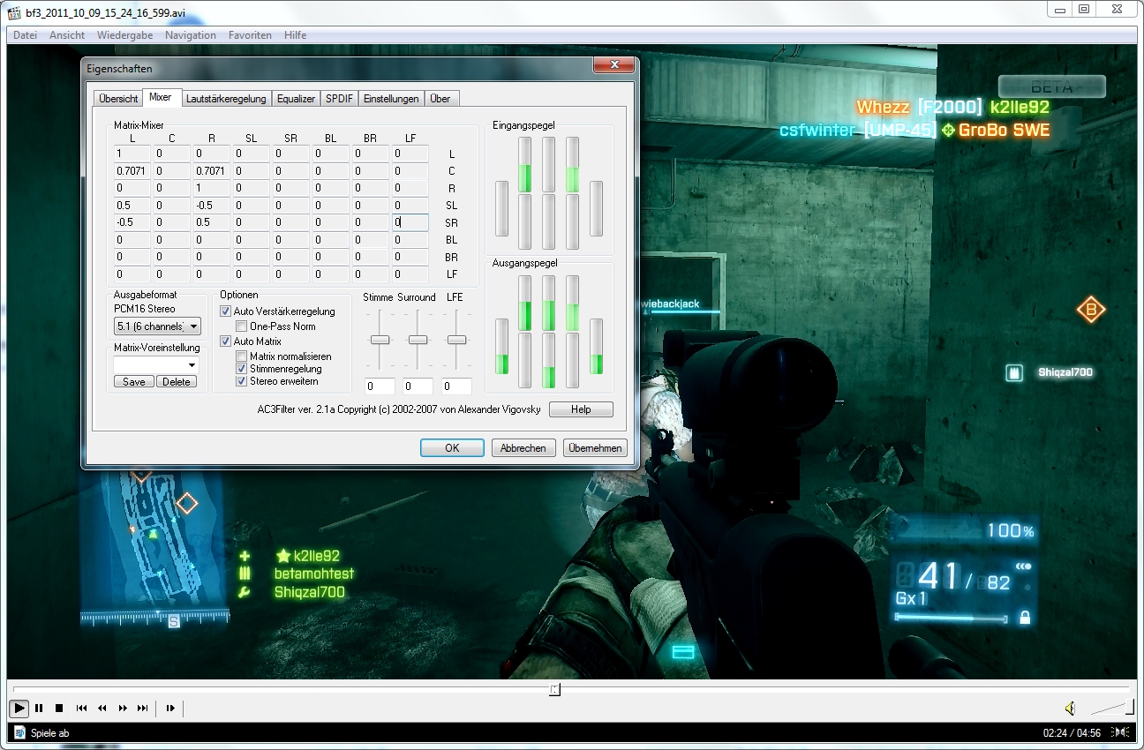The width and height of the screenshot is (1144, 750).
Task: Delete the matrix preset
Action: (177, 381)
